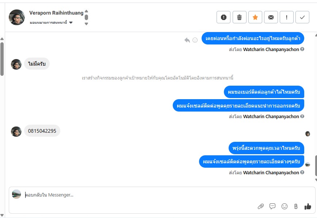
Task: Attach a file with paperclip icon
Action: pyautogui.click(x=260, y=206)
